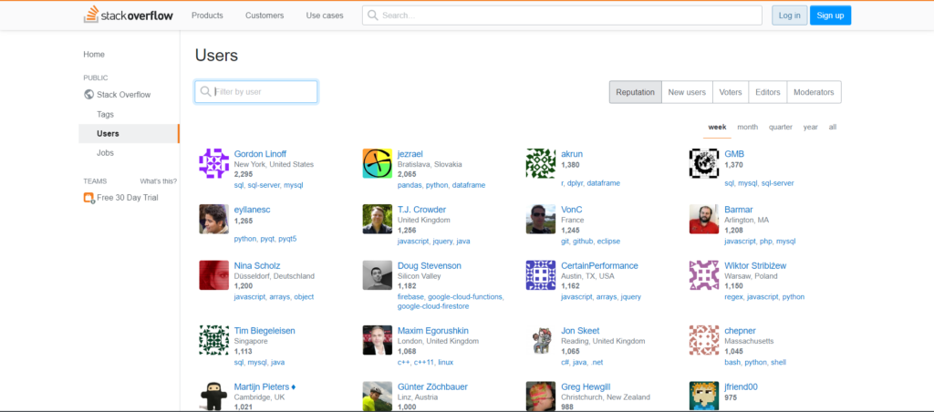934x412 pixels.
Task: Click the github tag under VonC
Action: click(x=583, y=242)
